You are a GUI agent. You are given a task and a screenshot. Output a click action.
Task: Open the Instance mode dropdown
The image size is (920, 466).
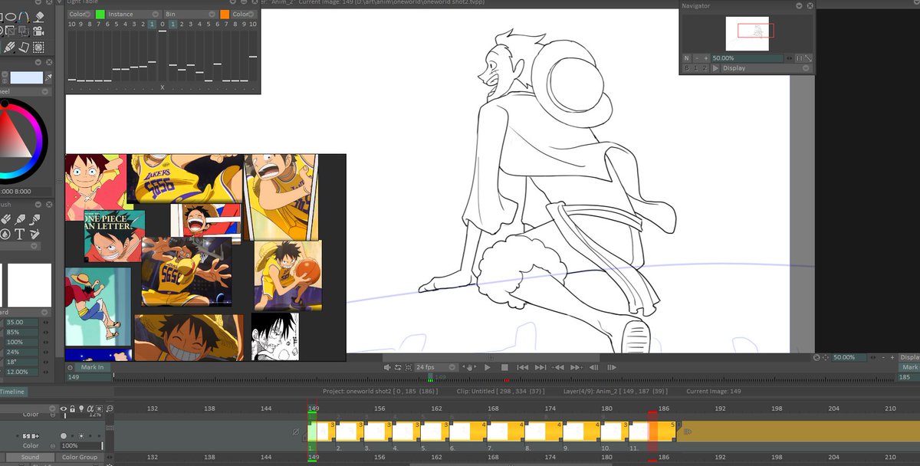133,14
